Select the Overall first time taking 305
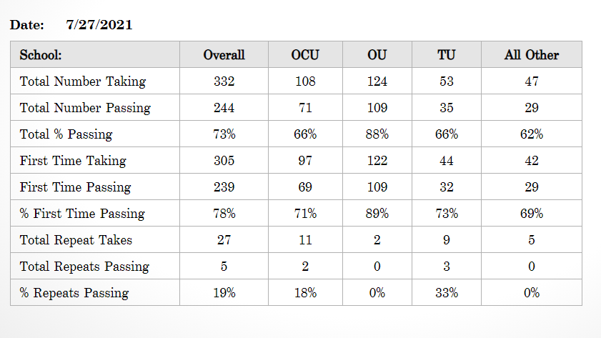 pyautogui.click(x=224, y=161)
